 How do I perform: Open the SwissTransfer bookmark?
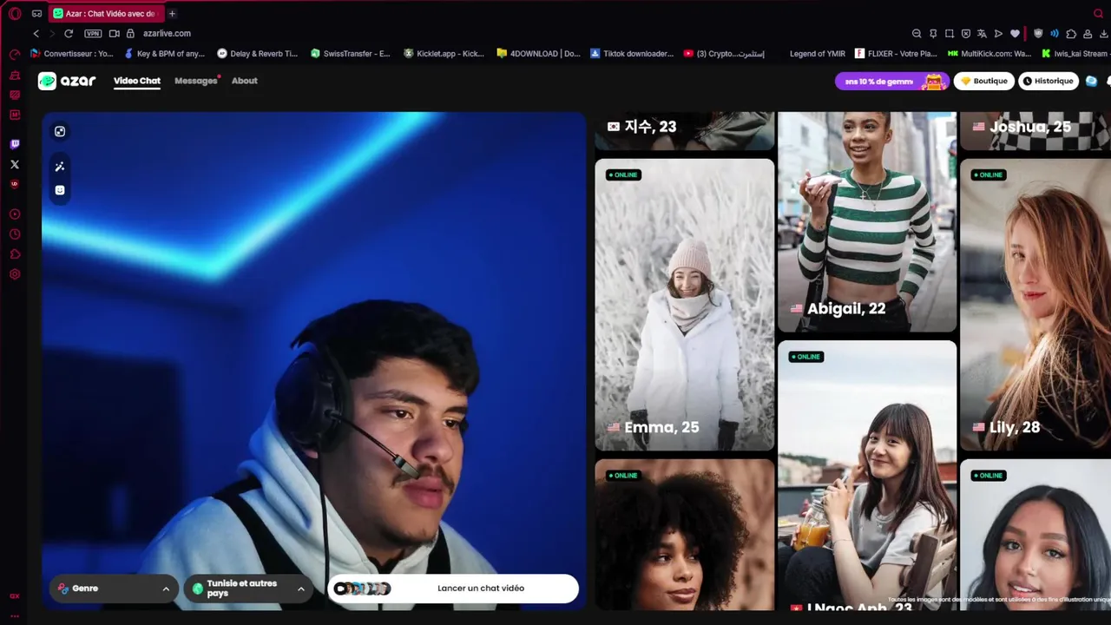pyautogui.click(x=350, y=53)
